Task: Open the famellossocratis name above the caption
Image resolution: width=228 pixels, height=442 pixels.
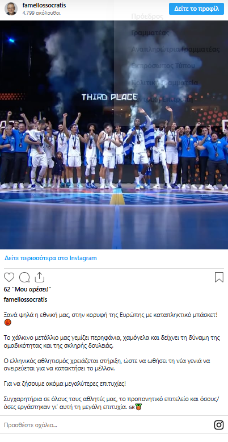Action: [x=26, y=299]
